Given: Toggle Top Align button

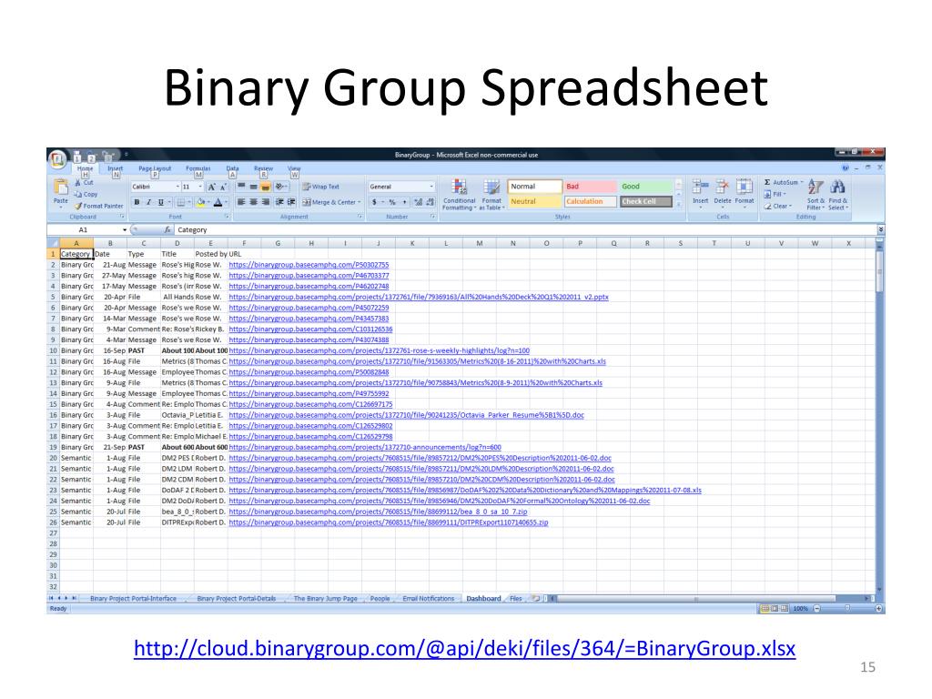Looking at the screenshot, I should point(241,187).
